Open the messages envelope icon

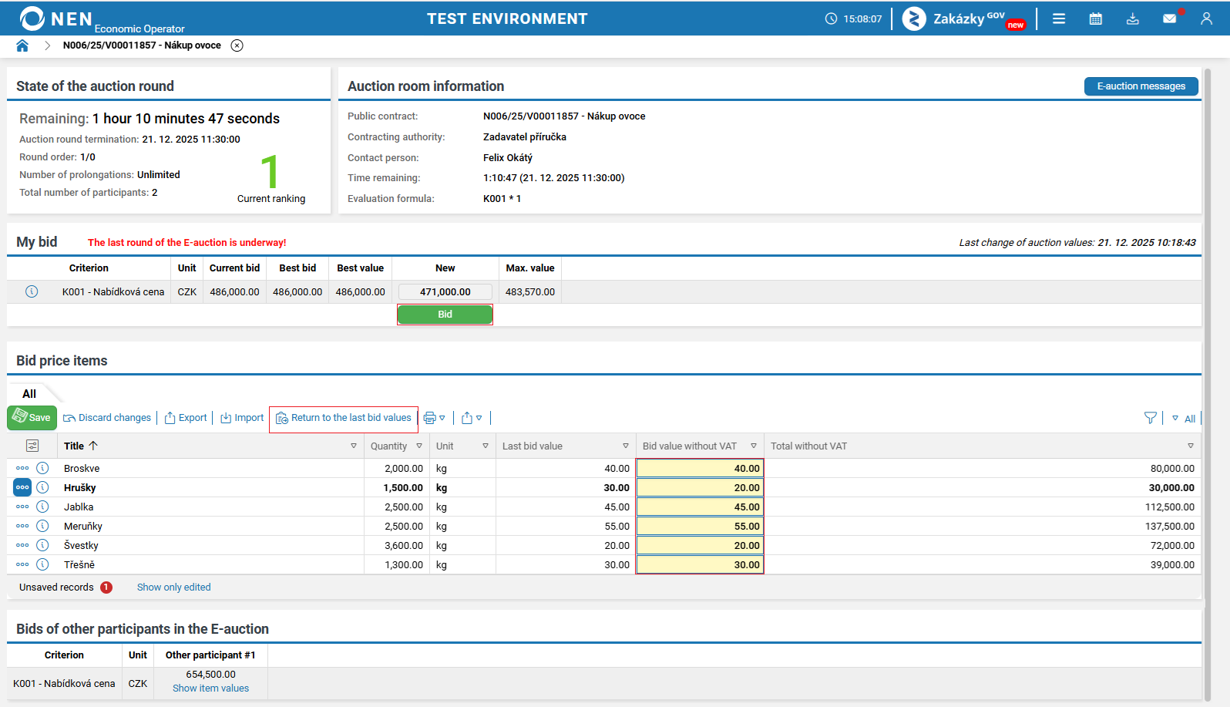tap(1170, 19)
